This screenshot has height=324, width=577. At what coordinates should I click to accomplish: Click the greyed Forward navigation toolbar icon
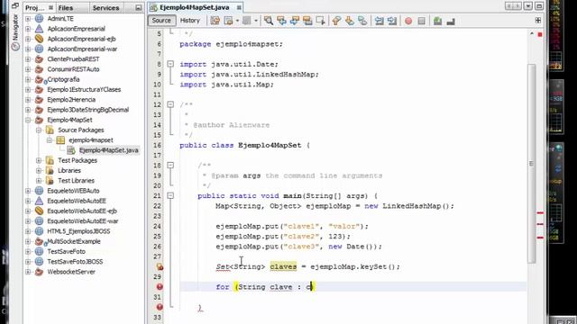pos(246,21)
